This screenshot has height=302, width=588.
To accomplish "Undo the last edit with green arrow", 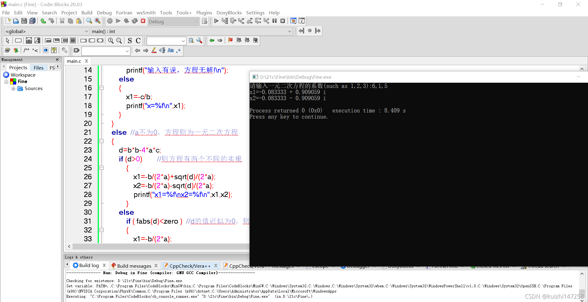I will (43, 21).
